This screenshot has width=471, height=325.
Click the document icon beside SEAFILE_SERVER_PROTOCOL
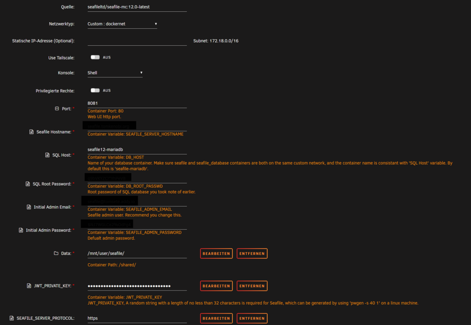12,318
